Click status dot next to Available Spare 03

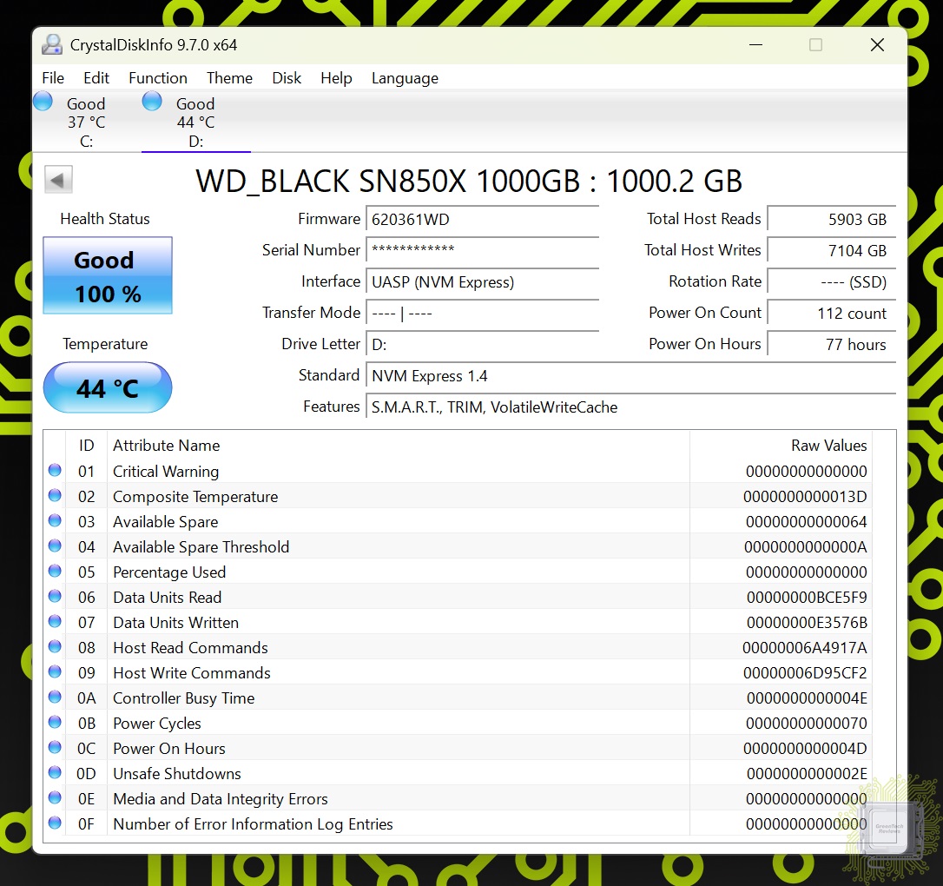tap(55, 521)
